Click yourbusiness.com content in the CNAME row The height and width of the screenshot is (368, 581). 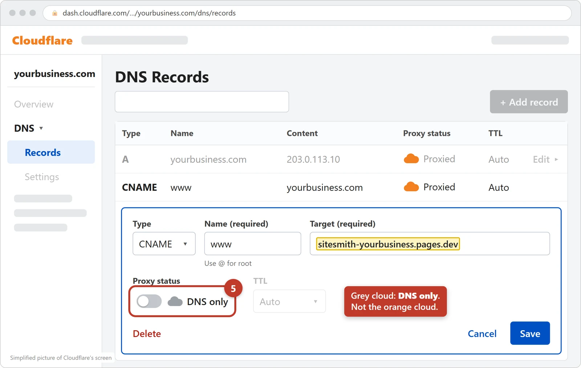point(325,187)
